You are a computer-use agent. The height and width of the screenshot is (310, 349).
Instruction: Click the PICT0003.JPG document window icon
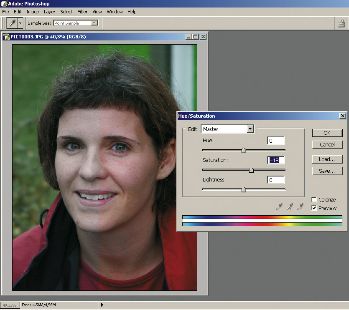pos(6,37)
